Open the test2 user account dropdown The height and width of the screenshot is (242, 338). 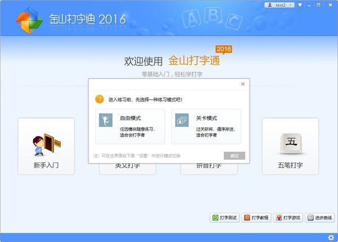coord(279,5)
